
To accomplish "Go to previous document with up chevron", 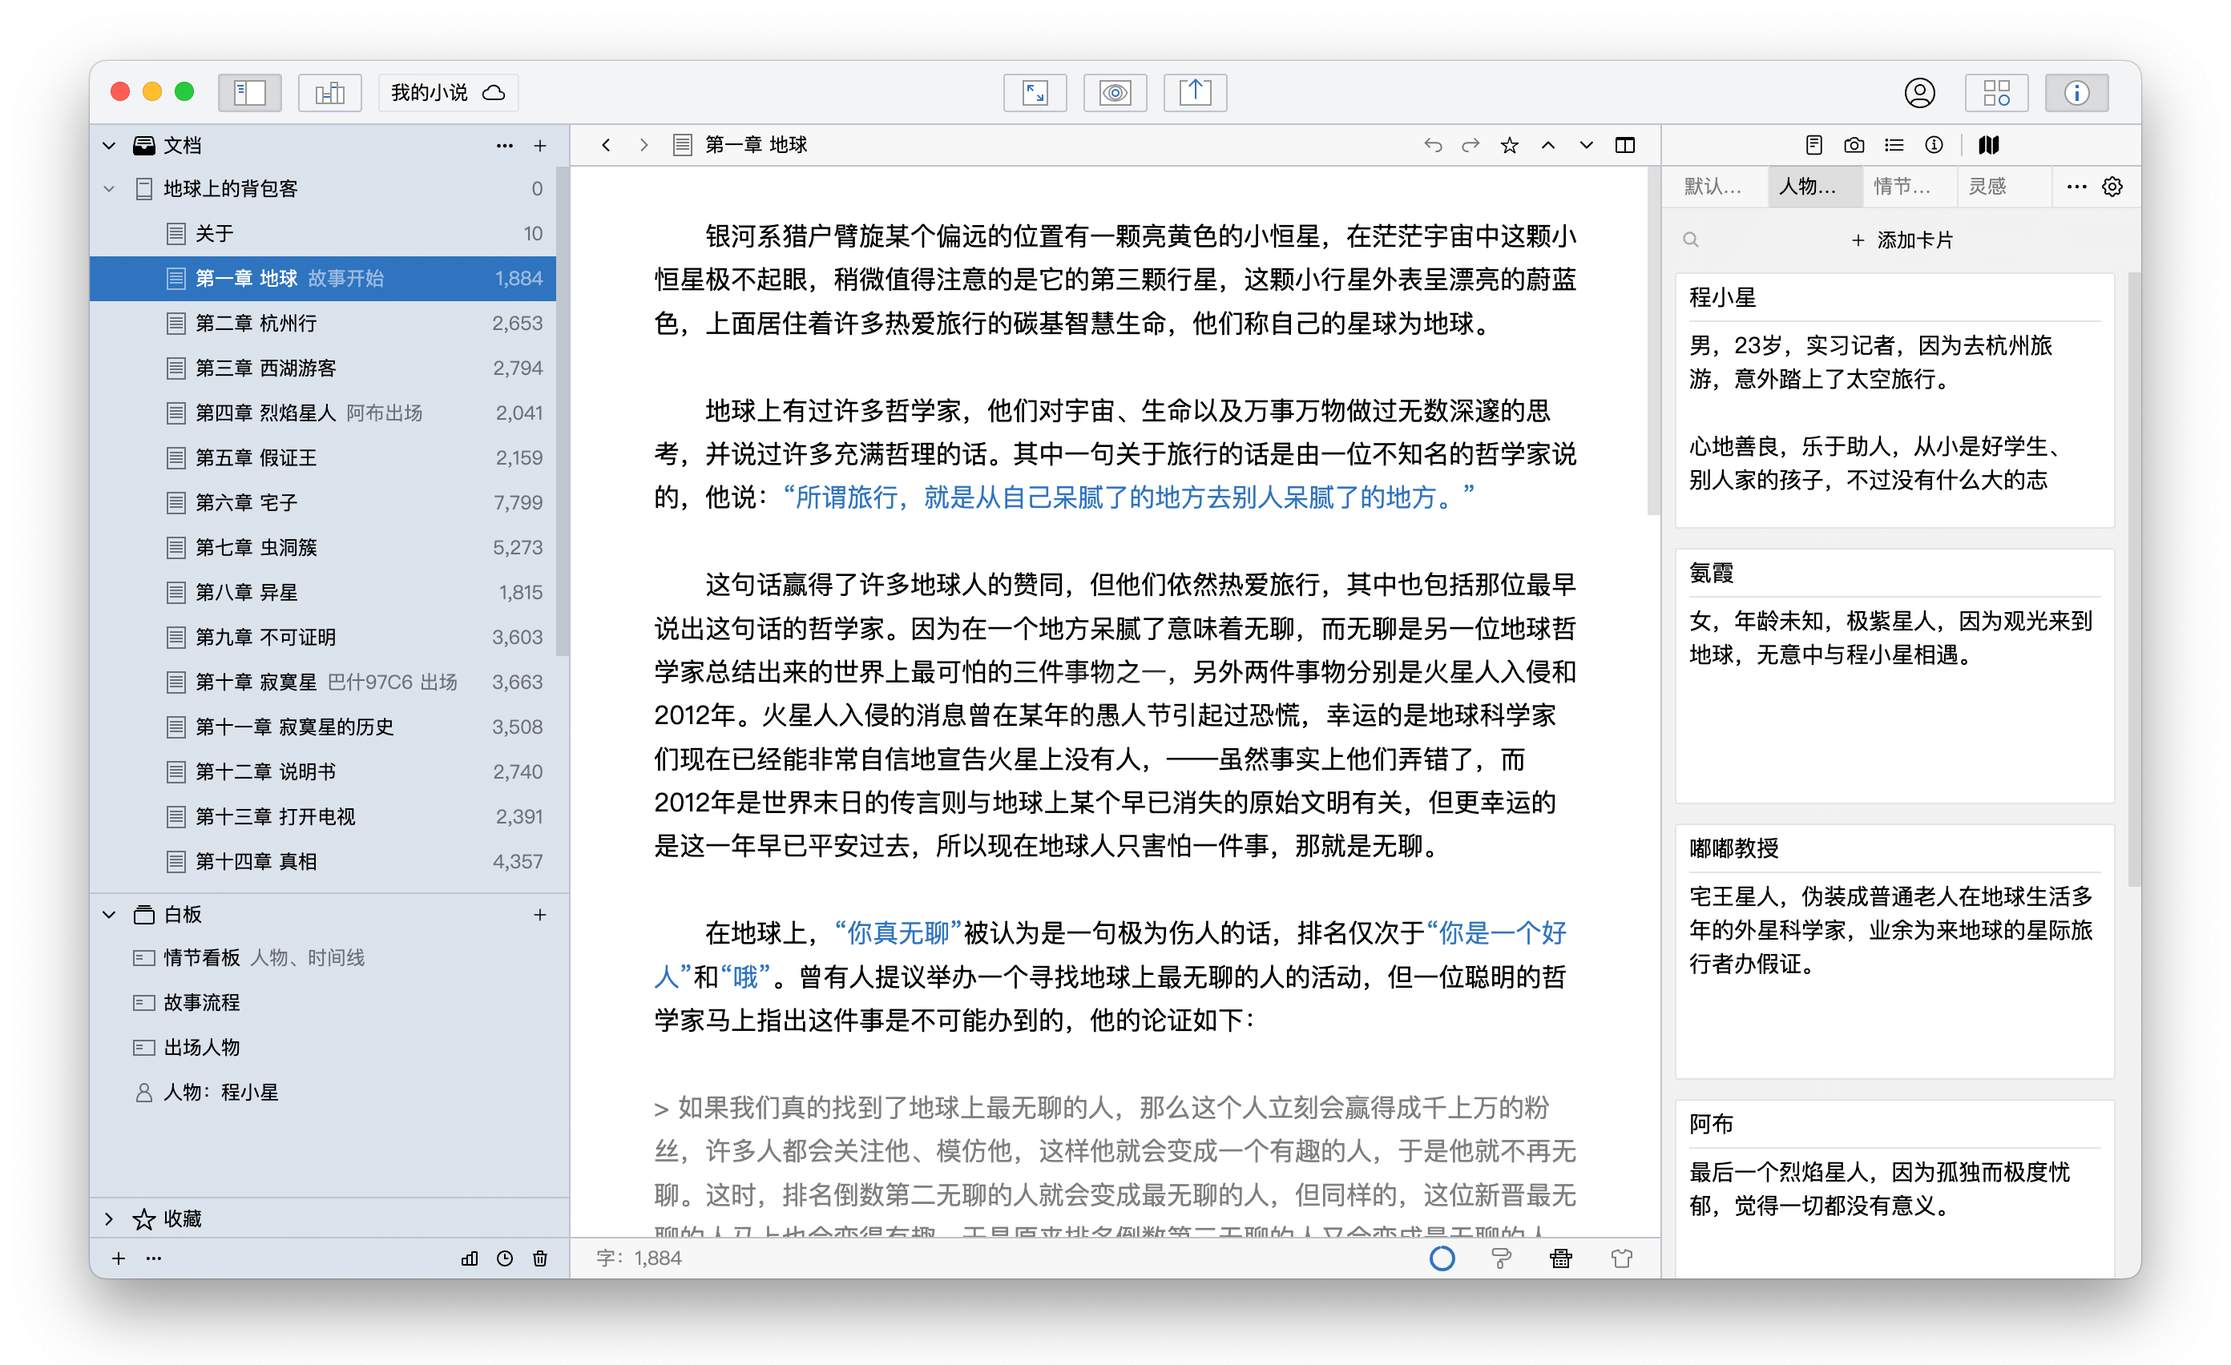I will tap(1548, 145).
